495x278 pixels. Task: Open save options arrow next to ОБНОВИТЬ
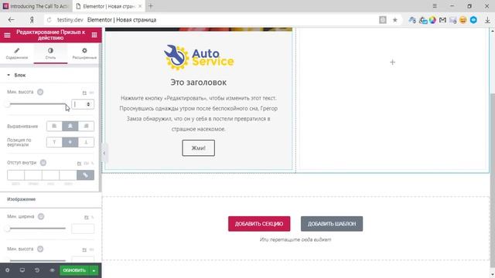pyautogui.click(x=94, y=270)
